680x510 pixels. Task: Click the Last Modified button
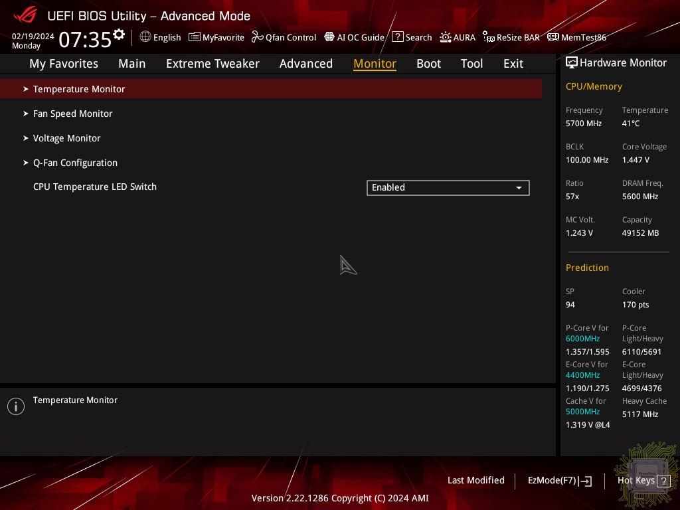coord(475,480)
